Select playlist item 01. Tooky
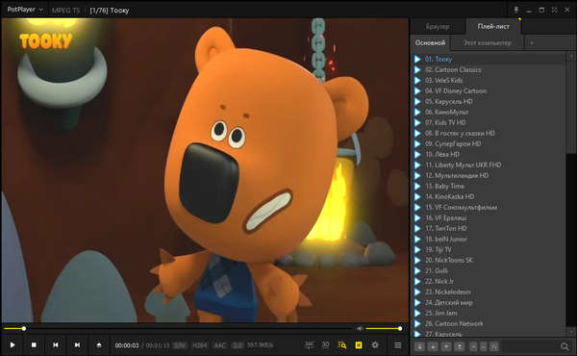 coord(489,59)
